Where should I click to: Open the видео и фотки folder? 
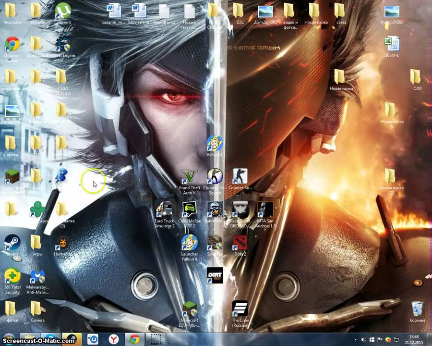pyautogui.click(x=291, y=16)
